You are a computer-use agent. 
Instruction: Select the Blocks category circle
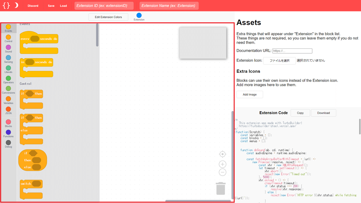pos(8,122)
